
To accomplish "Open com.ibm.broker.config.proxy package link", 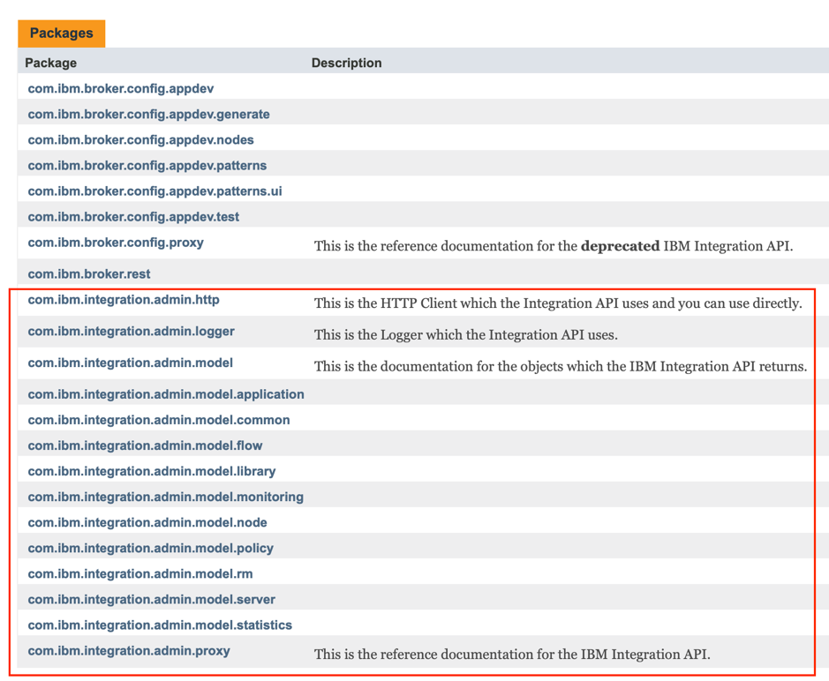I will (x=116, y=243).
